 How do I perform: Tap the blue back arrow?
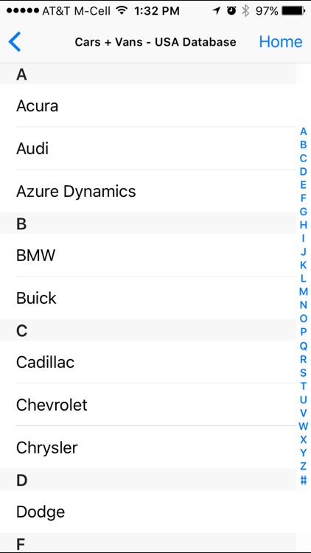click(15, 41)
